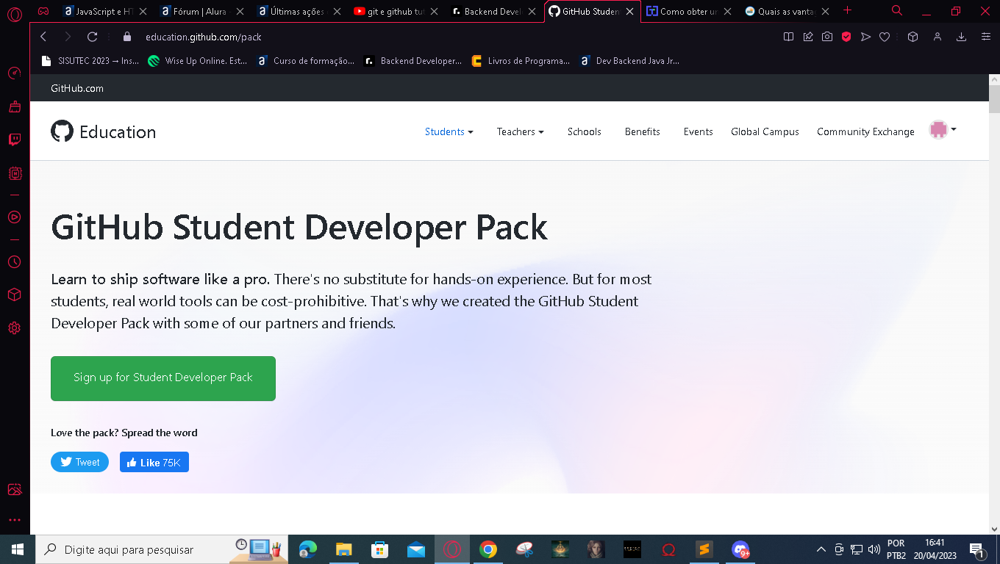The image size is (1000, 564).
Task: Open downloads arrow icon
Action: tap(961, 37)
